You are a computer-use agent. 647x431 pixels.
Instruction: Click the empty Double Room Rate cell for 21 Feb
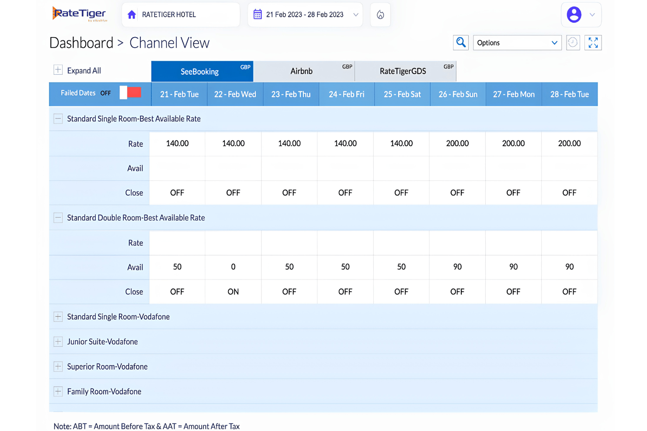(x=177, y=243)
